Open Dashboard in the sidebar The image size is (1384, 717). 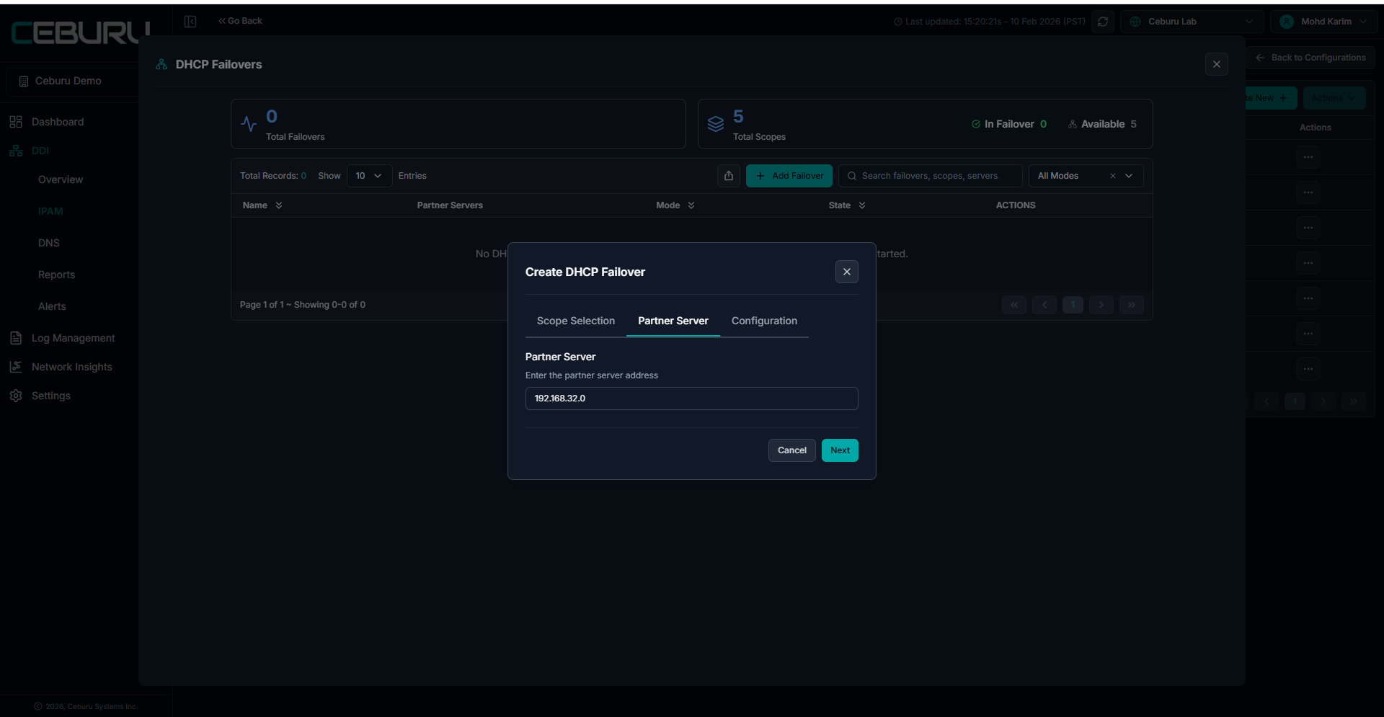click(58, 122)
